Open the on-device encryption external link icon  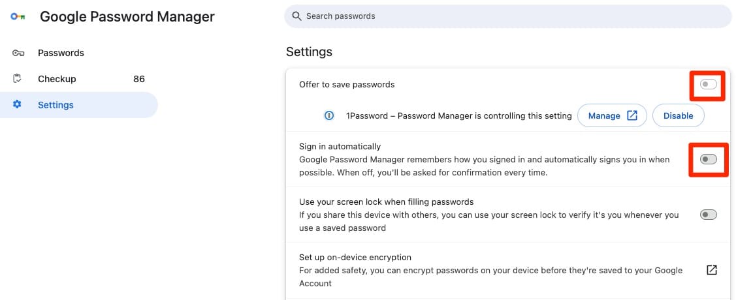tap(712, 270)
